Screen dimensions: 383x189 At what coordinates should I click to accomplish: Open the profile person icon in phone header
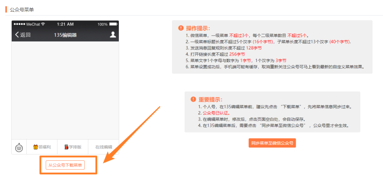(x=113, y=35)
